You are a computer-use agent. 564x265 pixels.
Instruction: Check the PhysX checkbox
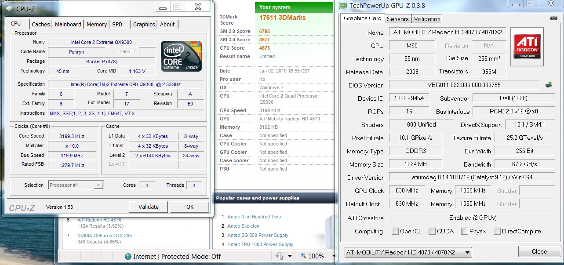pyautogui.click(x=465, y=231)
